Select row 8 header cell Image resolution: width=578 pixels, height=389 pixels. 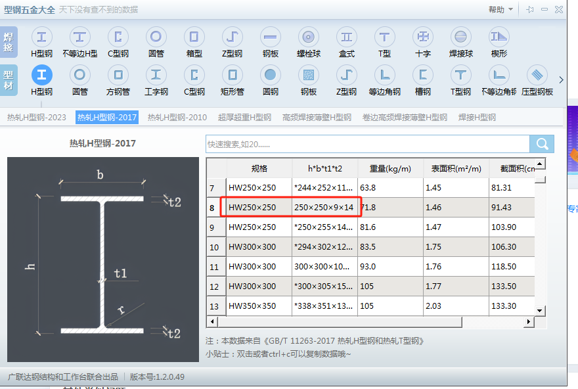tap(217, 208)
